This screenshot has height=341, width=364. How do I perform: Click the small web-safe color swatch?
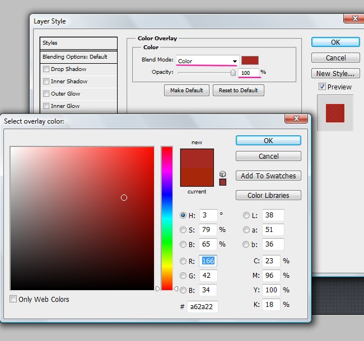pos(222,182)
